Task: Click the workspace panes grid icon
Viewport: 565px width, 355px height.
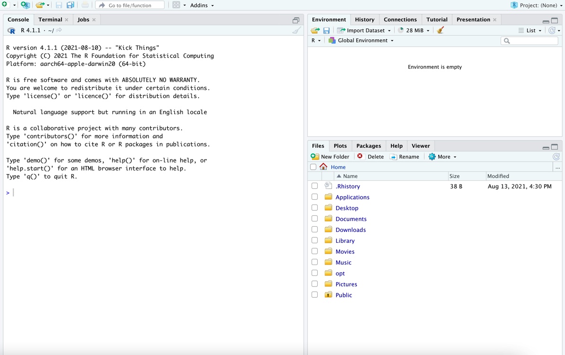Action: point(176,5)
